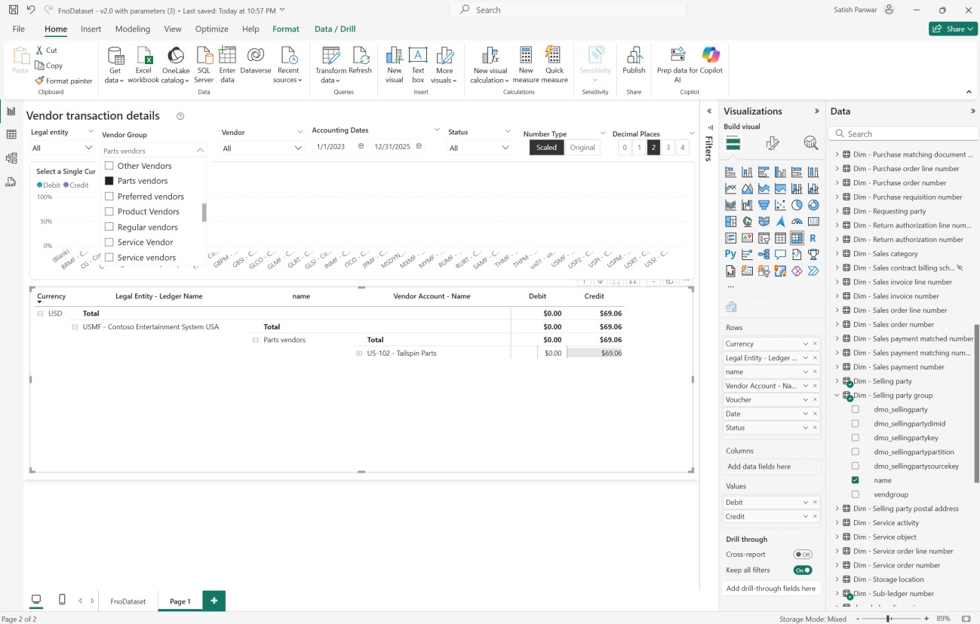Switch to Table view in left sidebar
Viewport: 980px width, 624px height.
pos(11,134)
